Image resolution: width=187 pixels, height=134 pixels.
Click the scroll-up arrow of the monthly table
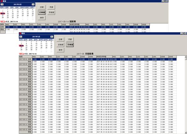pos(186,56)
